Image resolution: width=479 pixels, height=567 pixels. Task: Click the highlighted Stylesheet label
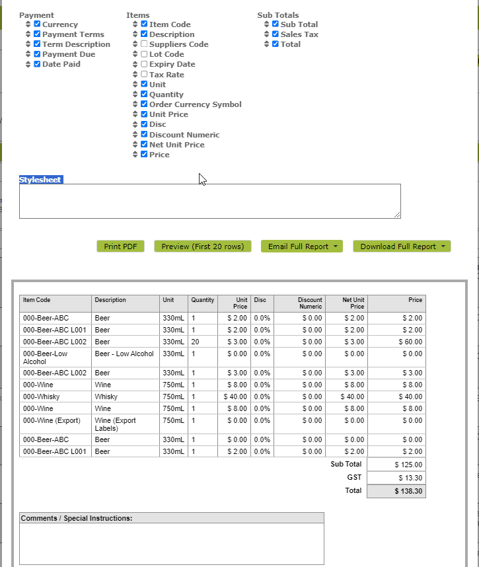pyautogui.click(x=40, y=180)
